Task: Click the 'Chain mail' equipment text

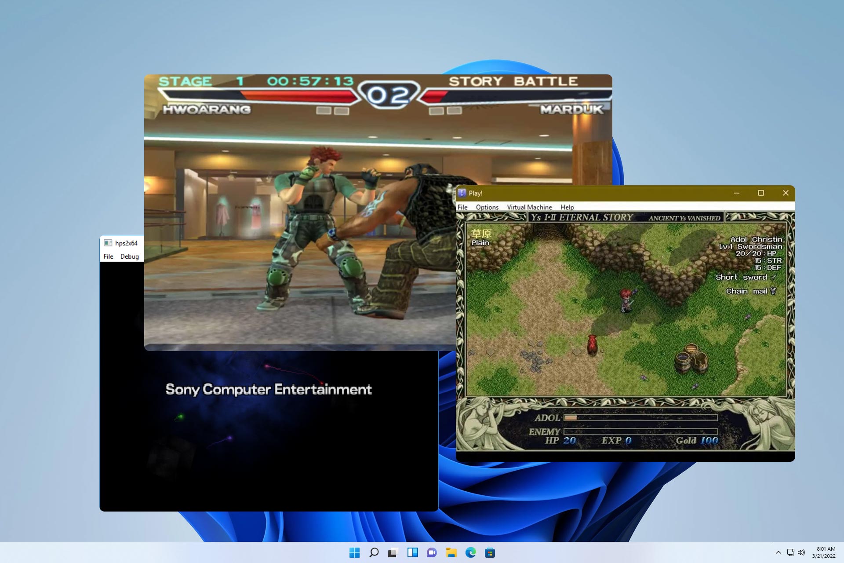Action: tap(746, 291)
